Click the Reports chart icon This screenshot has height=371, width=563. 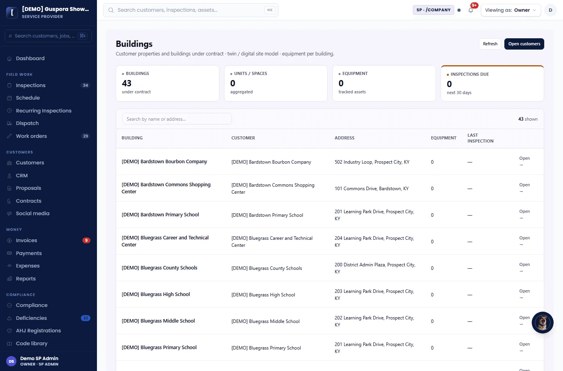point(9,279)
